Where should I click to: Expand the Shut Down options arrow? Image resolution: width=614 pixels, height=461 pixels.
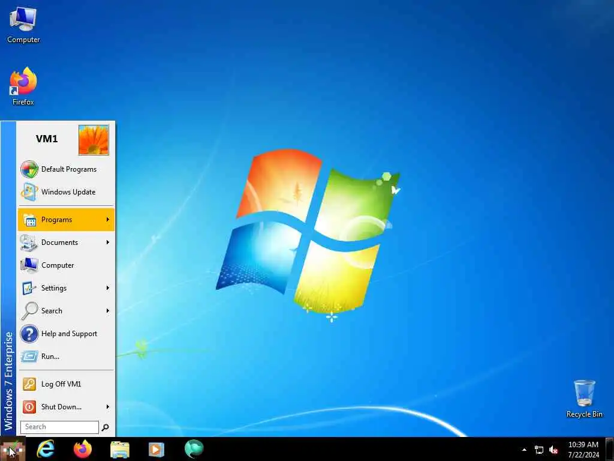108,407
